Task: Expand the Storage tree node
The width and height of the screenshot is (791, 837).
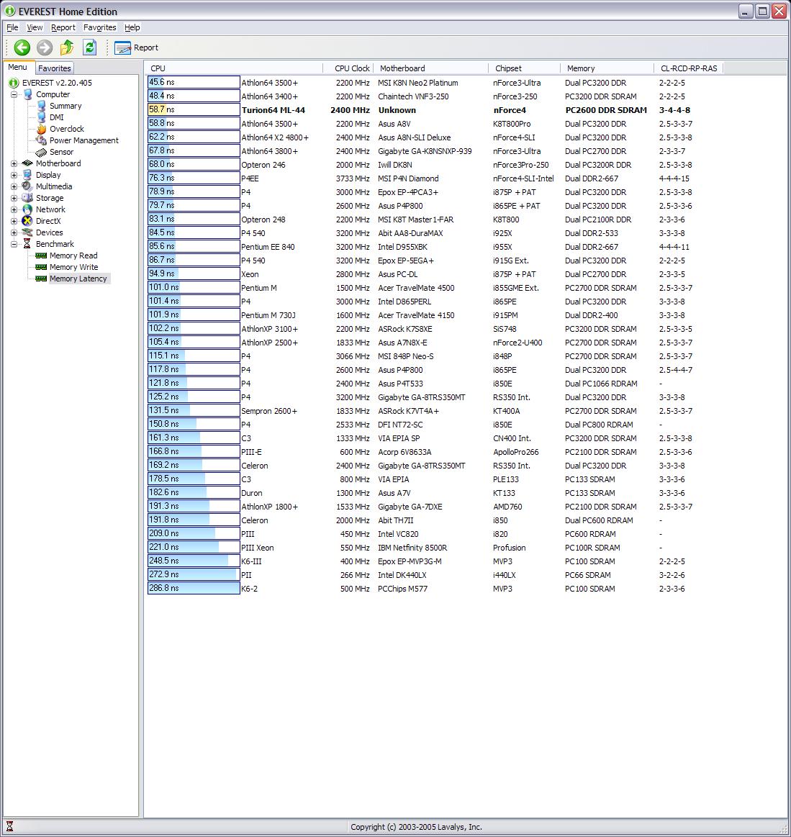Action: point(14,198)
